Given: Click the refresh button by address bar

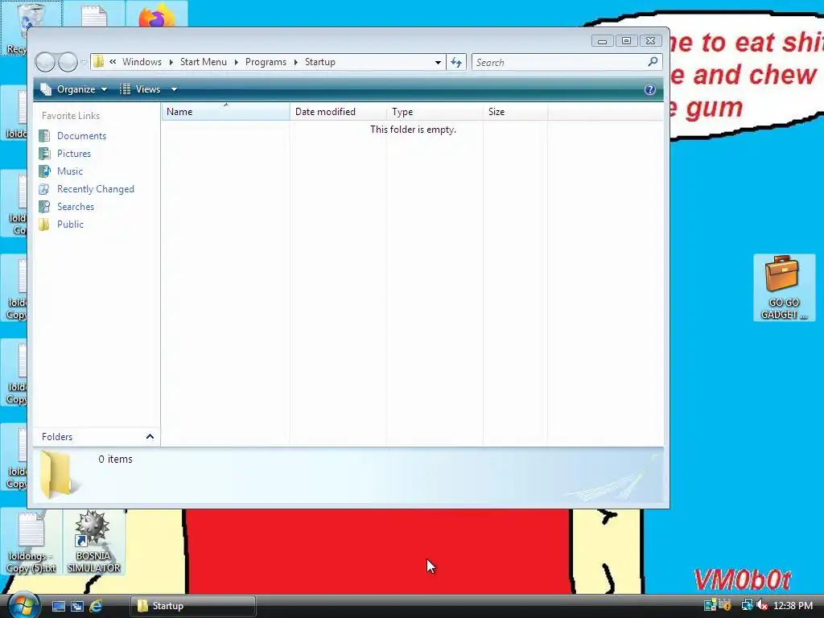Looking at the screenshot, I should pos(456,62).
